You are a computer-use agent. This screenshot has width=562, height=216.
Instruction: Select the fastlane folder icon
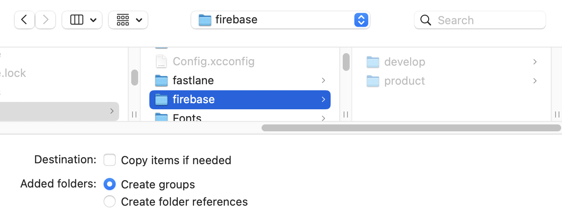[x=161, y=80]
